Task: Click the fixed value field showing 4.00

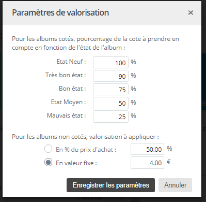Action: [147, 163]
